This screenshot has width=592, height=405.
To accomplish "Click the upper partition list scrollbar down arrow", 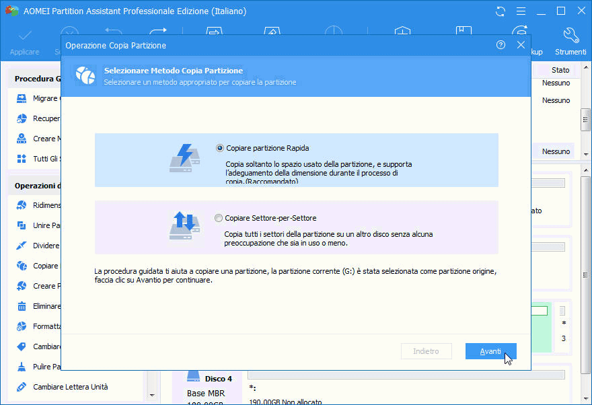I will [585, 154].
